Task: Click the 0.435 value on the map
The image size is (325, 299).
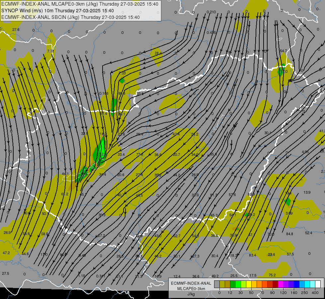Action: pyautogui.click(x=211, y=33)
